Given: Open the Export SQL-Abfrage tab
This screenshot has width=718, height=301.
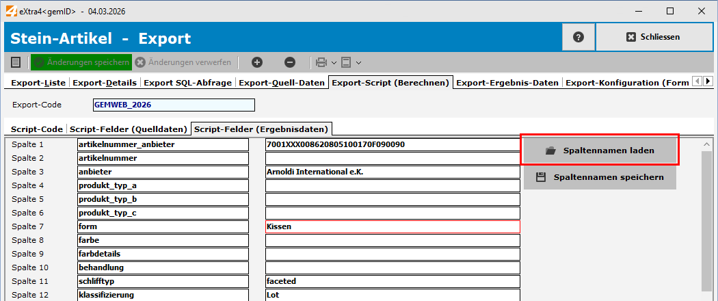Looking at the screenshot, I should (189, 83).
